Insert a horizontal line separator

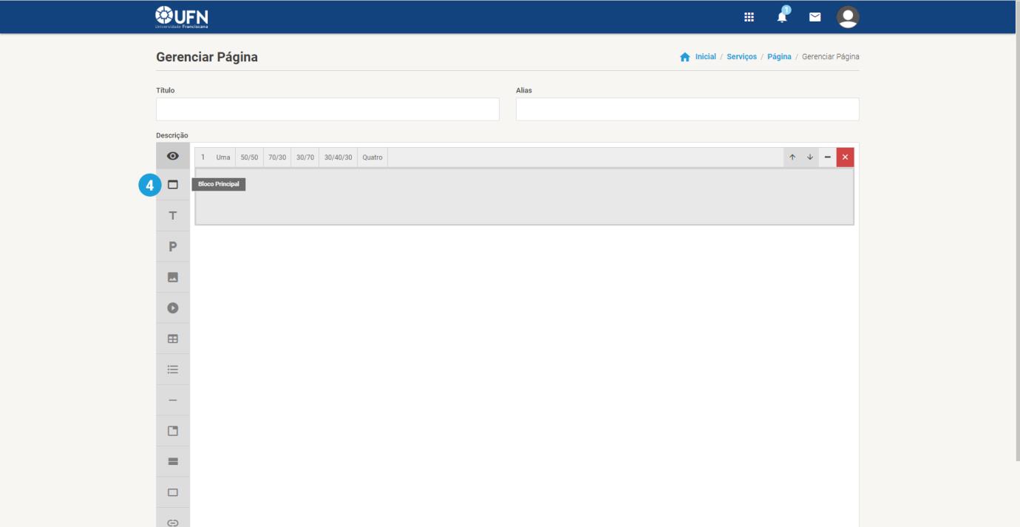click(x=173, y=400)
